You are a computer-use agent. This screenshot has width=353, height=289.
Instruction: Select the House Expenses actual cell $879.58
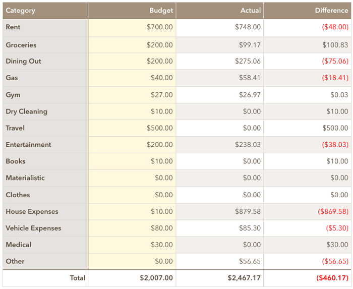[220, 211]
